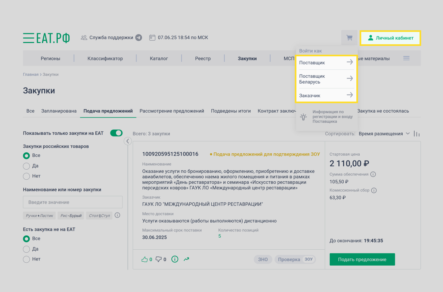
Task: Click the trend arrow icon on the card
Action: point(186,259)
